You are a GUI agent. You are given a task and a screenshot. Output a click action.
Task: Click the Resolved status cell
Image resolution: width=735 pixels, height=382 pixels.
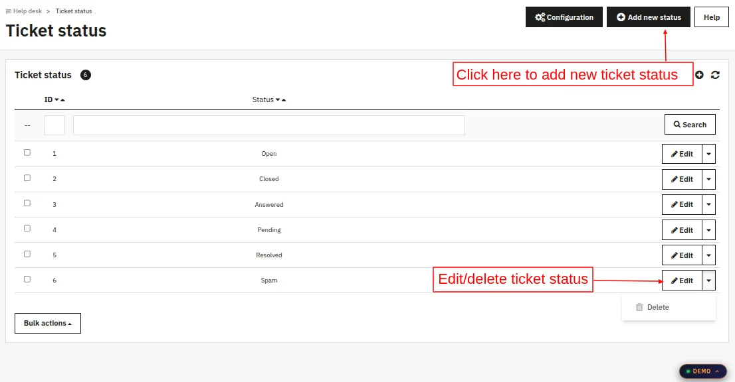coord(269,255)
